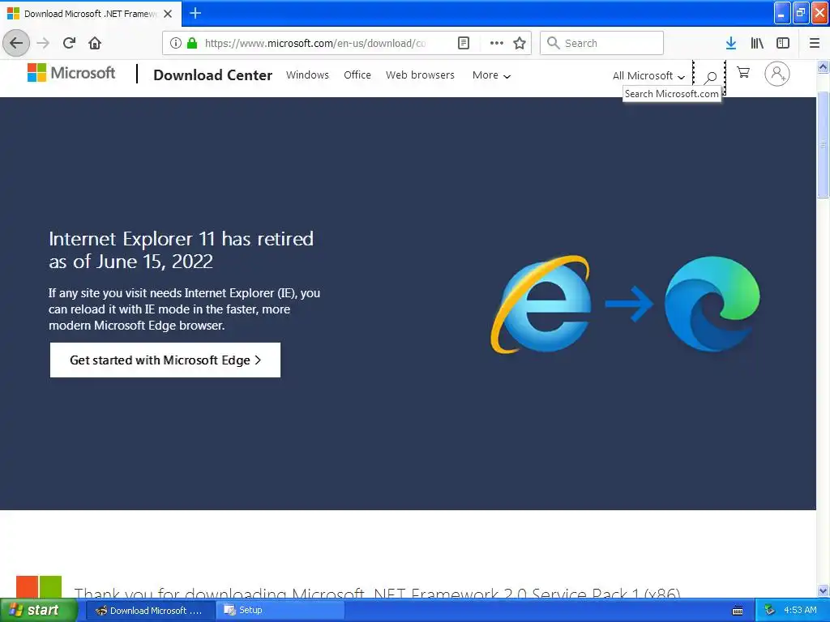Open the Windows navigation item
The height and width of the screenshot is (622, 830).
coord(307,75)
